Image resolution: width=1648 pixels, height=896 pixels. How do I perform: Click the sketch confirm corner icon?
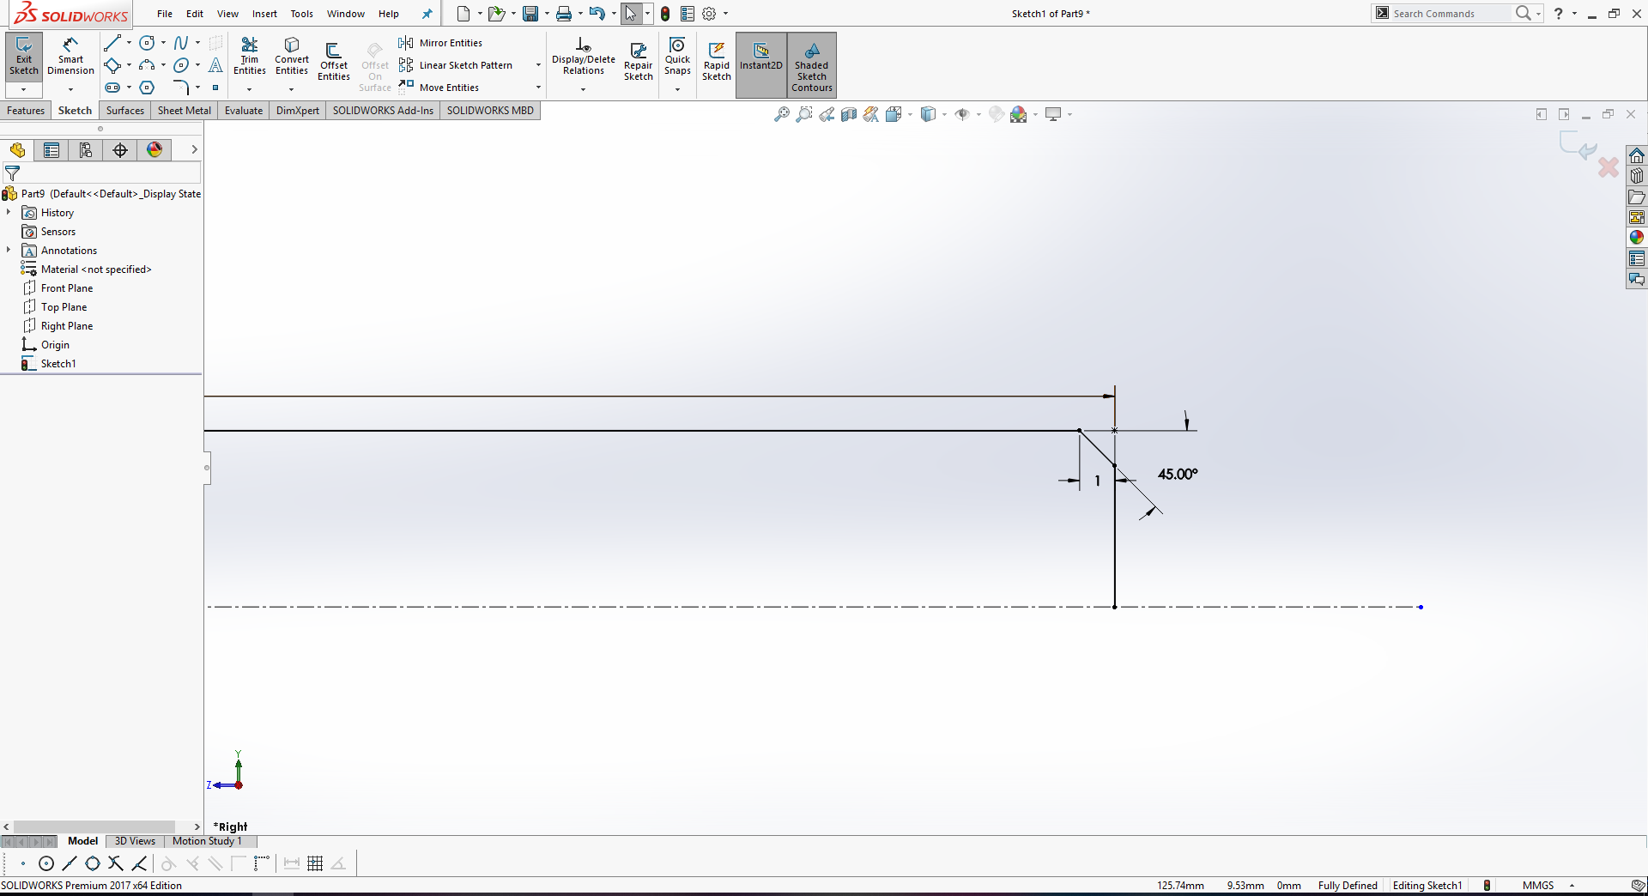pos(1578,146)
